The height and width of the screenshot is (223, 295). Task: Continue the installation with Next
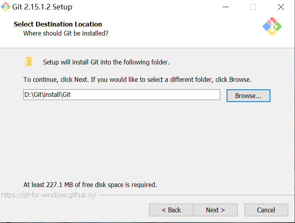216,210
